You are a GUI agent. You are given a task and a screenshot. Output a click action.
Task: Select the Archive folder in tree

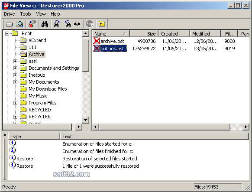(x=36, y=54)
